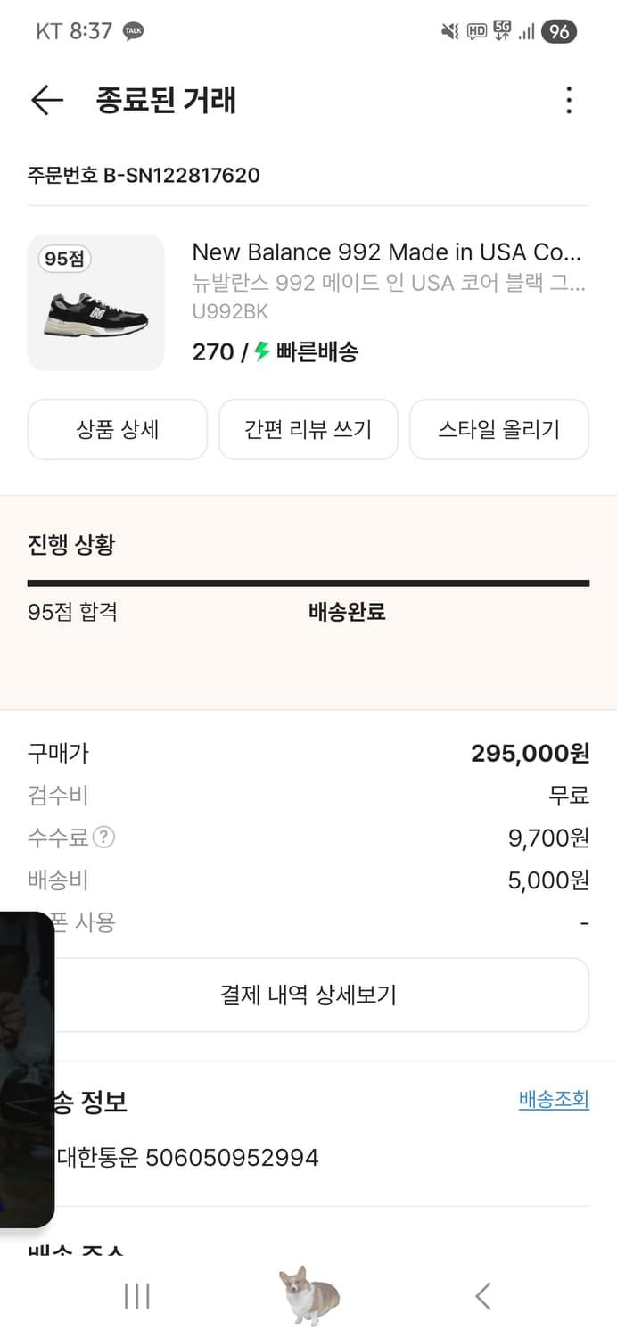
Task: Open 결제 내역 상세보기 details
Action: 308,994
